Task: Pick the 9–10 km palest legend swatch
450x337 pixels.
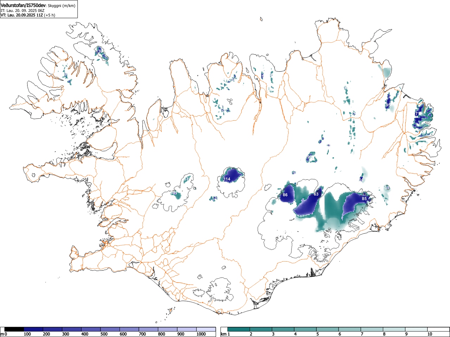Action: [416, 329]
